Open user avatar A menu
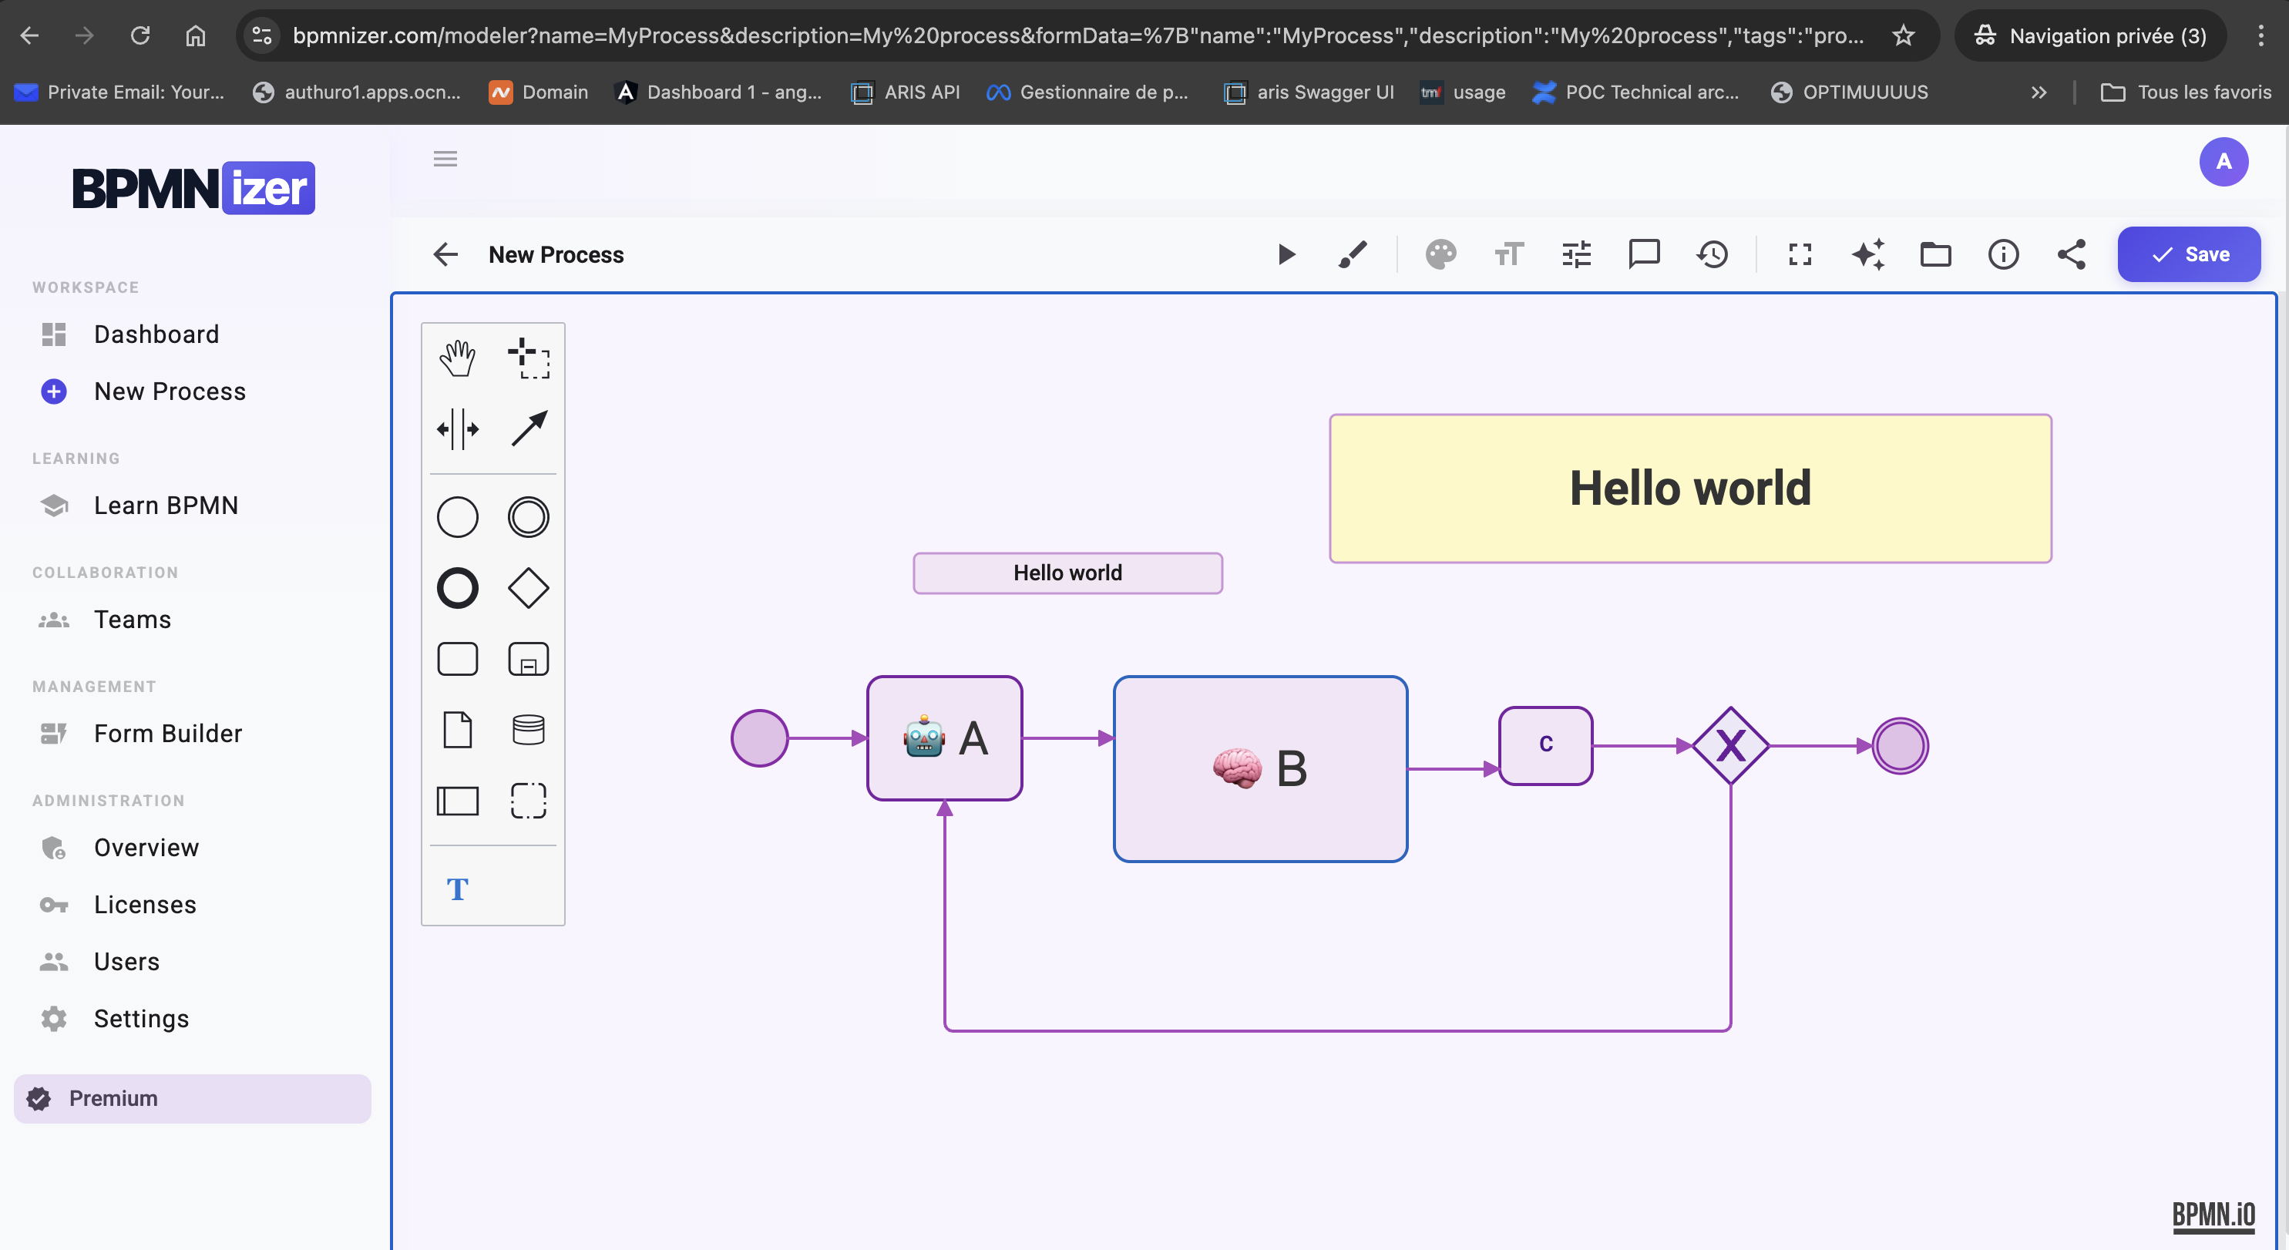2289x1250 pixels. [x=2223, y=162]
